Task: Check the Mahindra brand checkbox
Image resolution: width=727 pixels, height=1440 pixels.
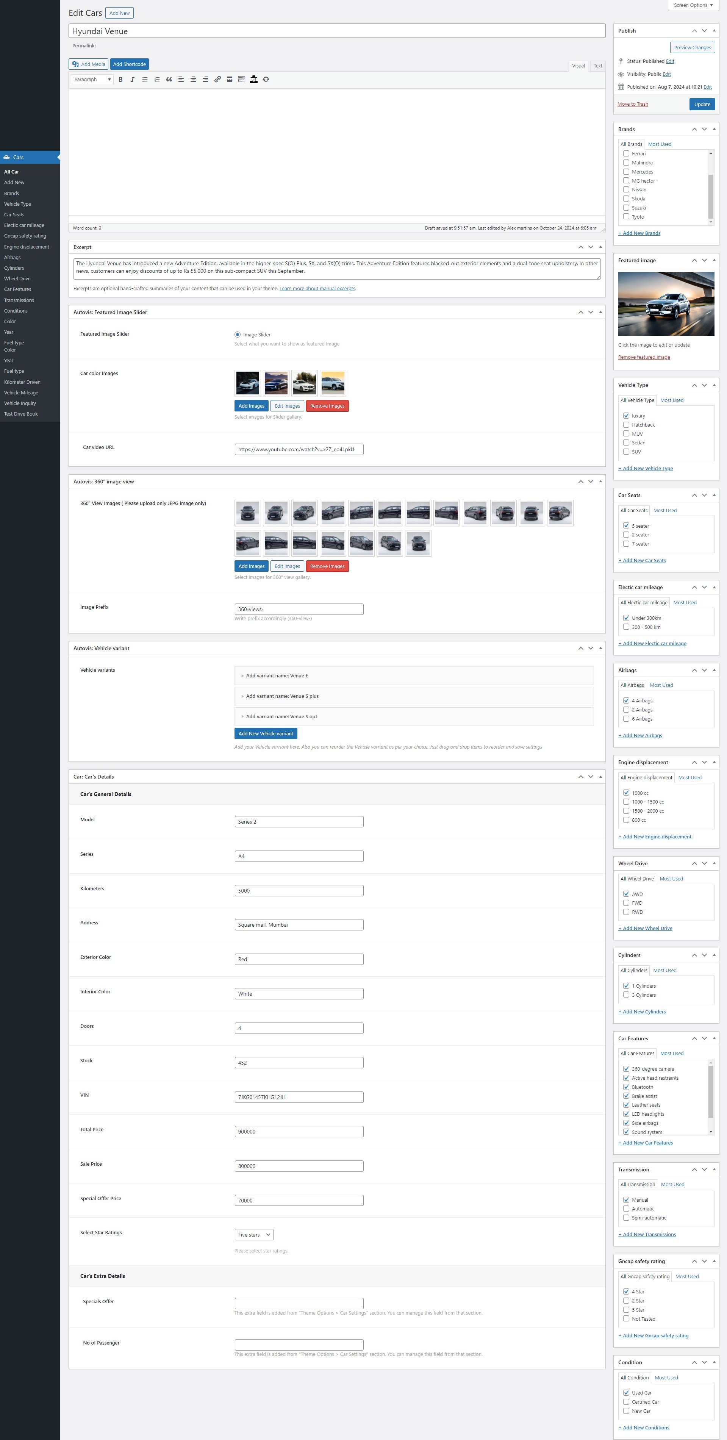Action: tap(626, 163)
